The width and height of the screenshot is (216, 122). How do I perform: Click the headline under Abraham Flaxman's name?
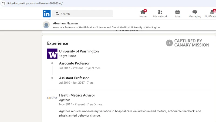click(x=106, y=28)
